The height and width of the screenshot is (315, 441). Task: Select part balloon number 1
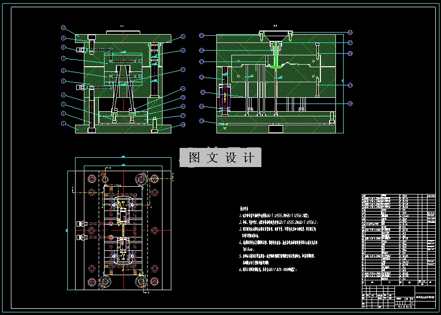pos(63,123)
